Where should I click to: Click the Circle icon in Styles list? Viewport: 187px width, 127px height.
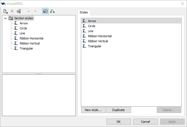(84, 26)
